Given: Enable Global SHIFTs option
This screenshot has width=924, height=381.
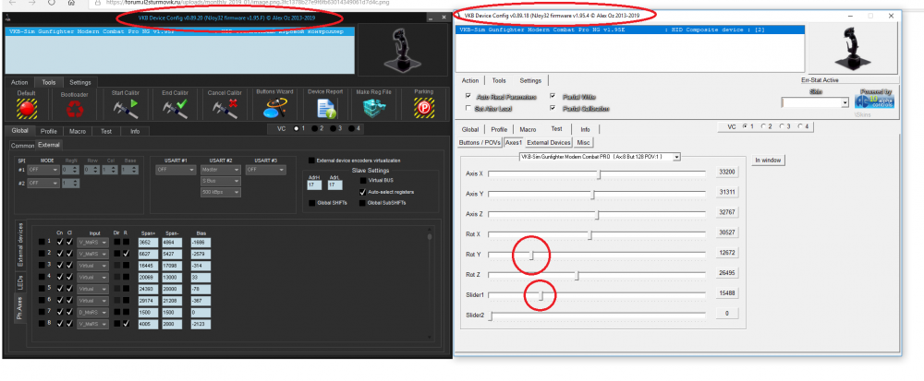Looking at the screenshot, I should (x=311, y=203).
